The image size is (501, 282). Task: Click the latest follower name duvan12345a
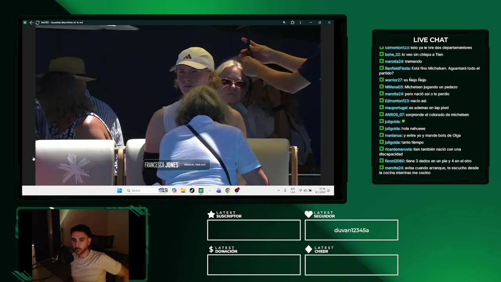[x=351, y=230]
